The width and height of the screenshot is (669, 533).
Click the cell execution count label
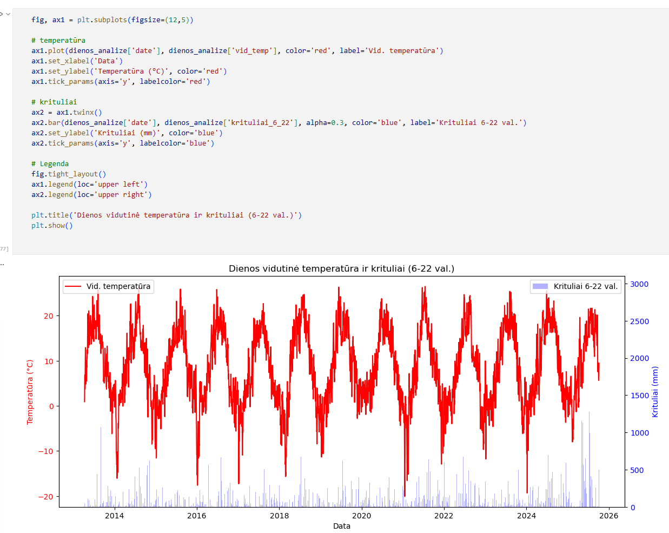(4, 249)
